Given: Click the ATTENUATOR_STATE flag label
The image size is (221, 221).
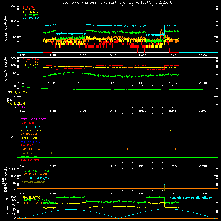Looking at the screenshot, I should (33, 119).
